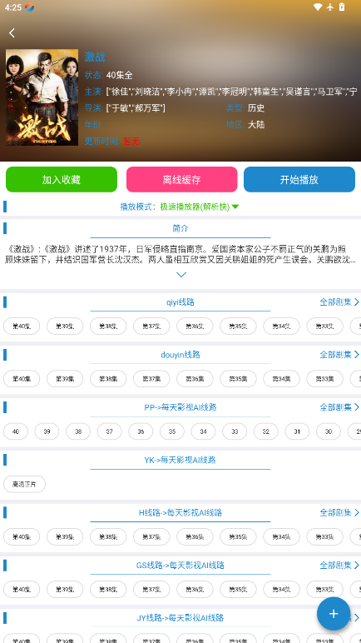This screenshot has width=361, height=643.
Task: Select the H线路->每天影视AI线路 header
Action: point(180,512)
